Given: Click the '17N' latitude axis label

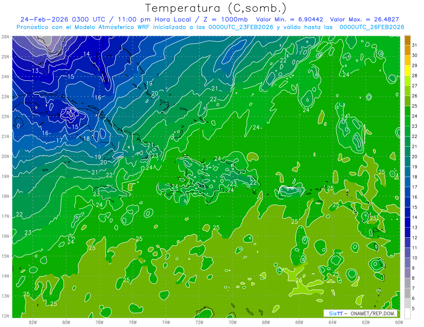Looking at the screenshot, I should point(5,216).
